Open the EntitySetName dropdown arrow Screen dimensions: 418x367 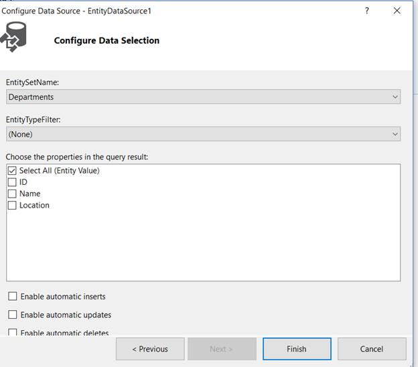click(x=395, y=97)
